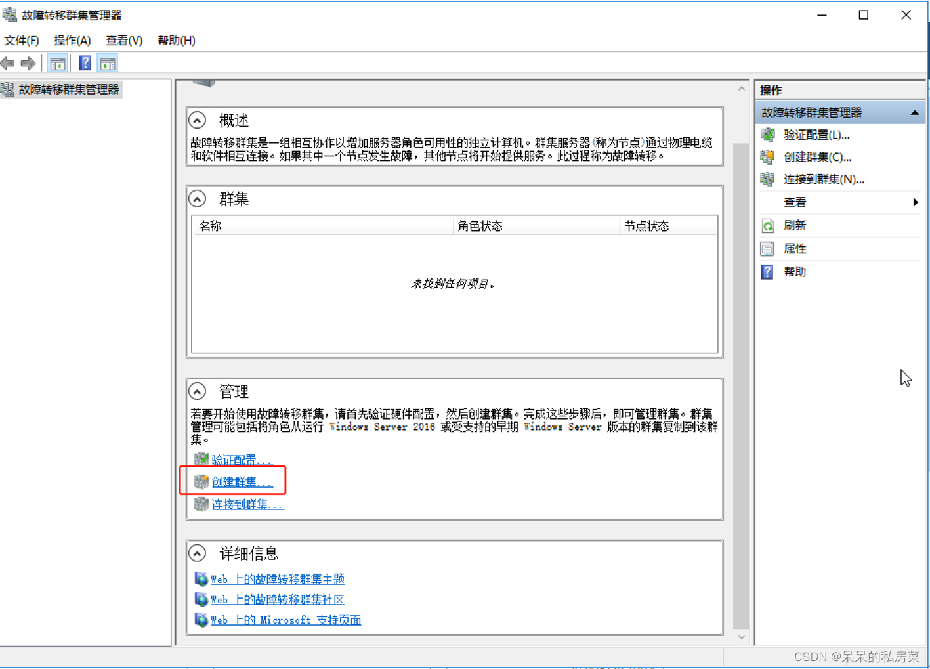This screenshot has height=669, width=930.
Task: Open Web 上的 Microsoft 支持页面 link
Action: [x=285, y=620]
